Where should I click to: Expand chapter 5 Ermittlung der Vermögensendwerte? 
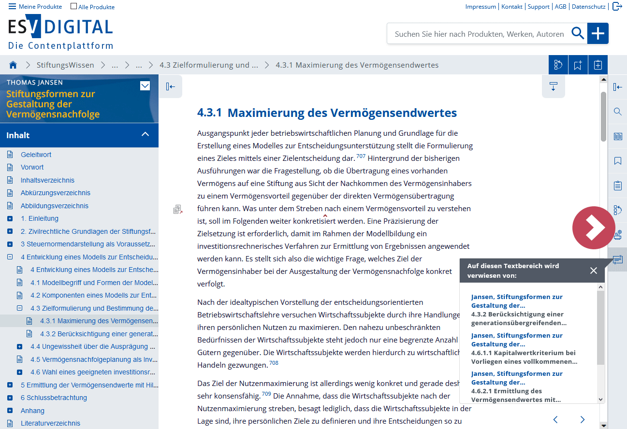click(x=10, y=385)
